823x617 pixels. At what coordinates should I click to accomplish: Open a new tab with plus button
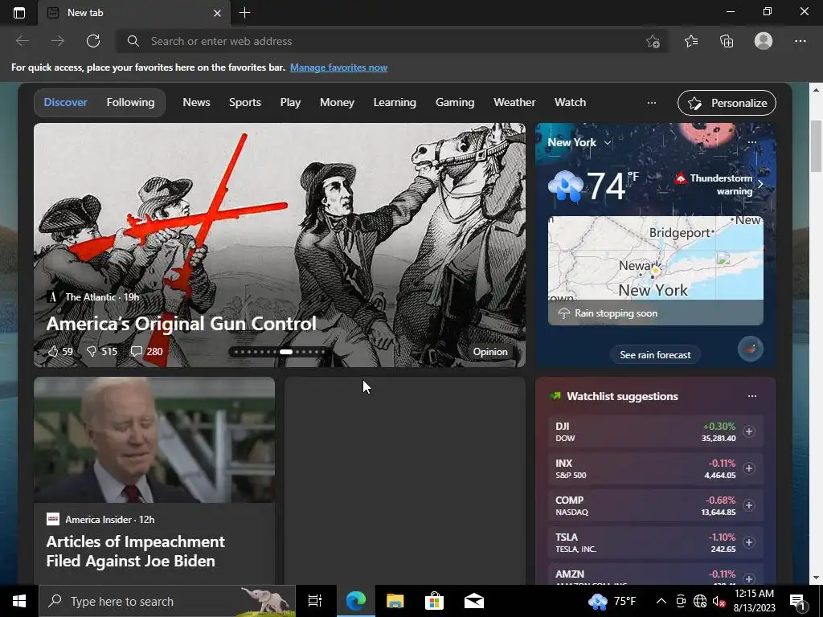tap(244, 13)
